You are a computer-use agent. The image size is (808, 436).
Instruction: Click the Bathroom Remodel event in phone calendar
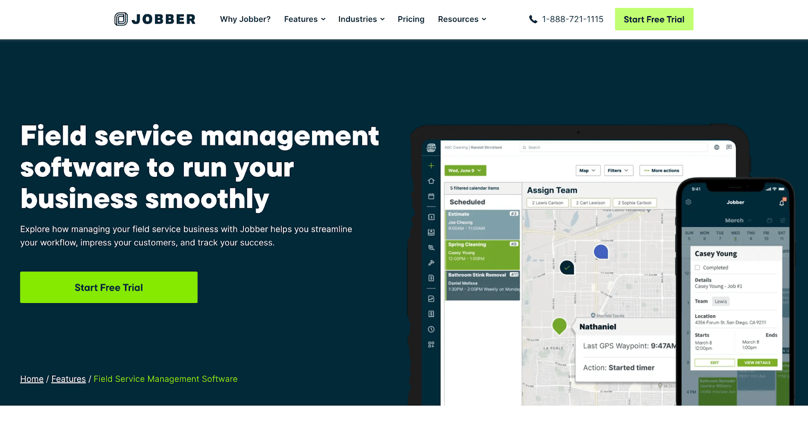(x=717, y=391)
